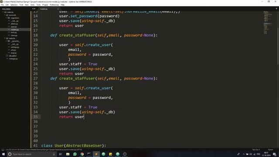Viewport: 279px width, 157px height.
Task: Open the tab list dropdown at top right
Action: coord(276,9)
